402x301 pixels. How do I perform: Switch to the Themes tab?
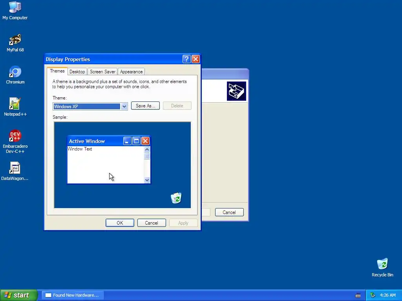(57, 71)
